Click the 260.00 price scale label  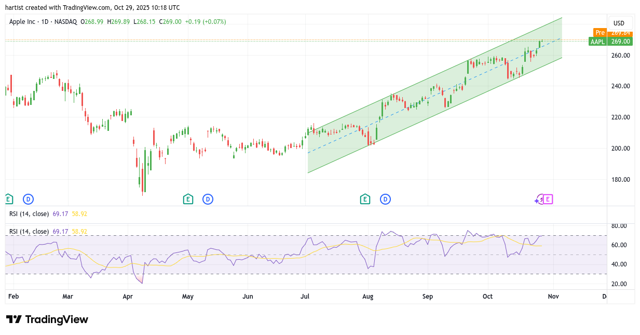point(620,55)
